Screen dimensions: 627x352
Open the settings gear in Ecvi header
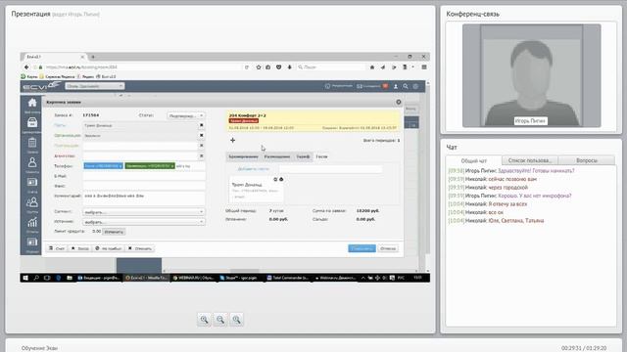415,86
